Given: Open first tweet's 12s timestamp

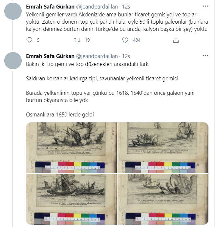Looking at the screenshot, I should point(126,7).
